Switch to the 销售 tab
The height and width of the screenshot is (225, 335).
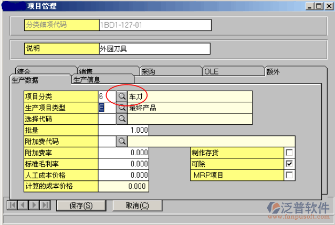(x=108, y=70)
